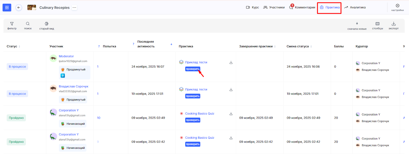Open the Cooking Basics Quiz link for attempt 10
409x154 pixels.
(x=200, y=114)
